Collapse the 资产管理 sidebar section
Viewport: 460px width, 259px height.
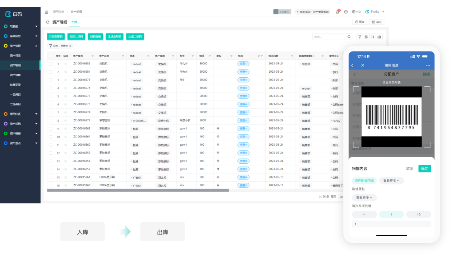(36, 46)
